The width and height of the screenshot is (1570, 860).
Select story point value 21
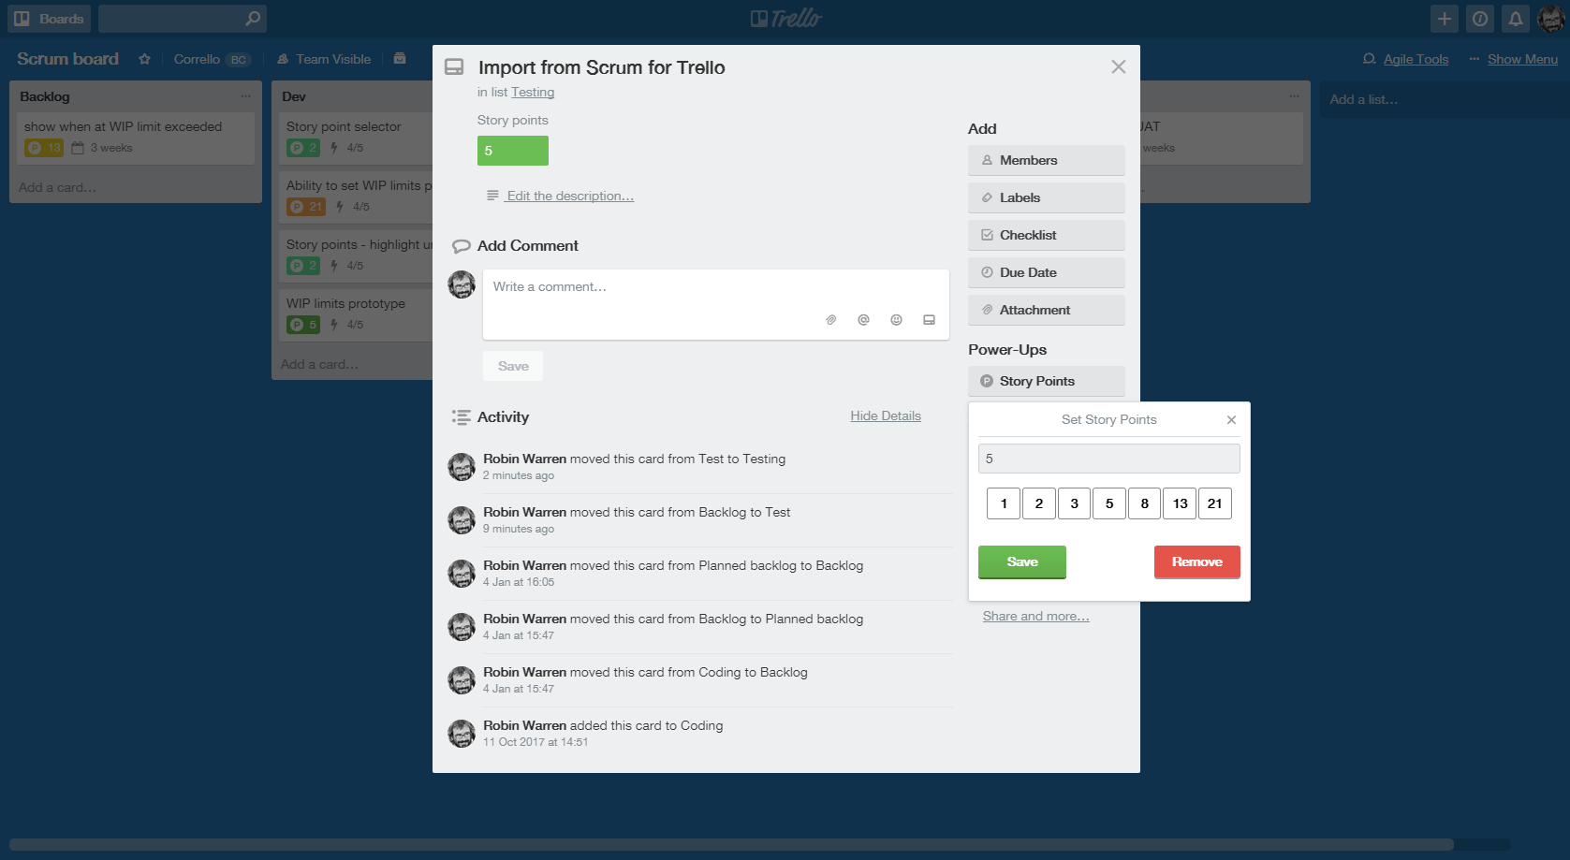[1215, 503]
